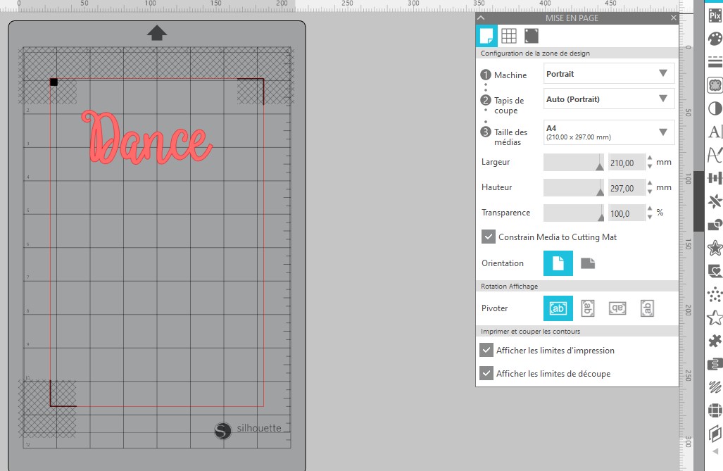This screenshot has width=723, height=471.
Task: Switch to the grid settings tab
Action: click(508, 36)
